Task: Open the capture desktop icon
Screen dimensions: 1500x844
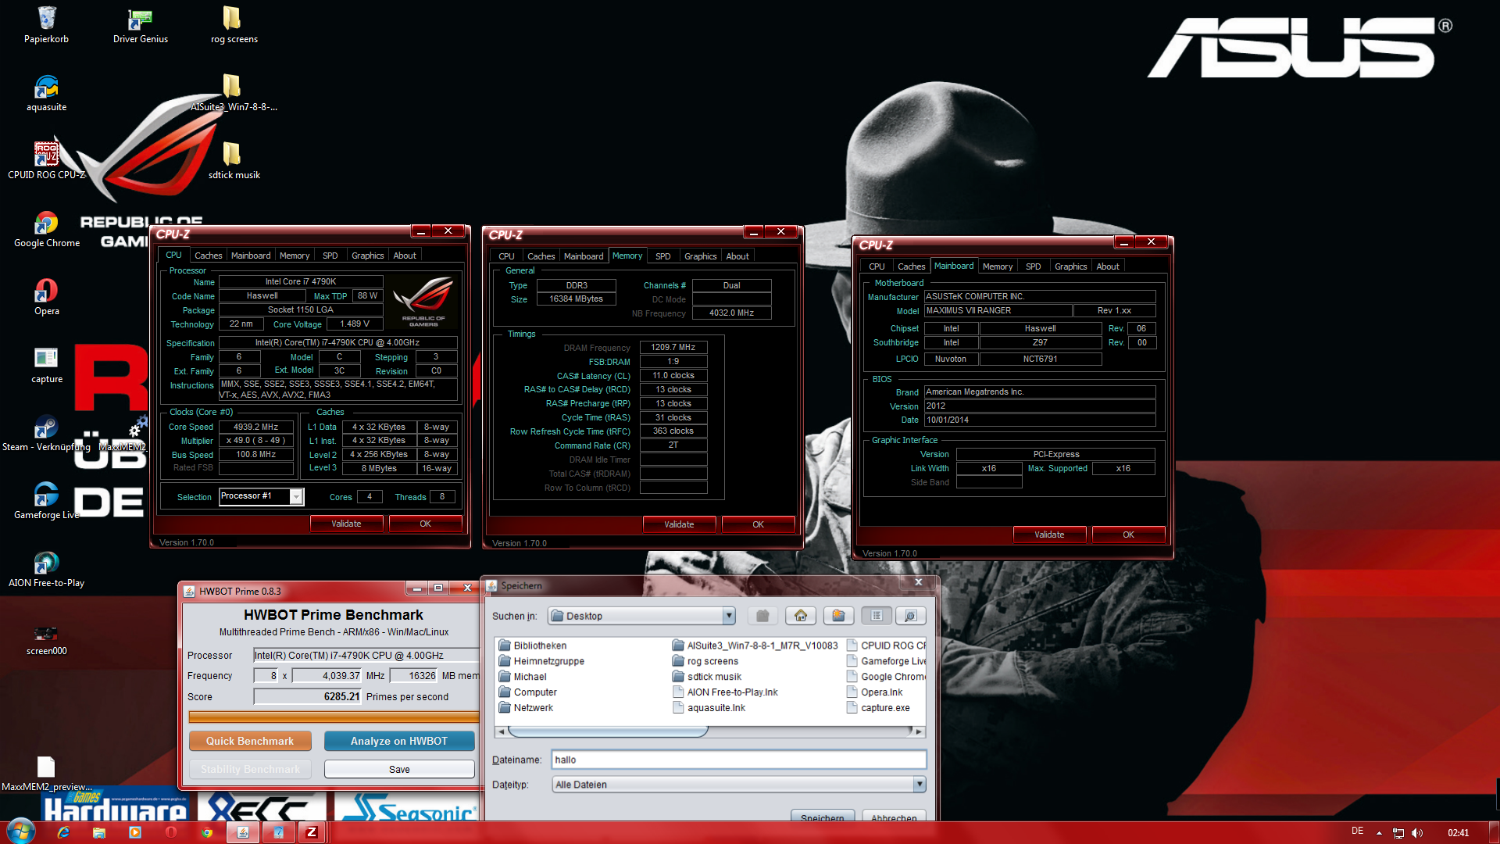Action: point(46,365)
